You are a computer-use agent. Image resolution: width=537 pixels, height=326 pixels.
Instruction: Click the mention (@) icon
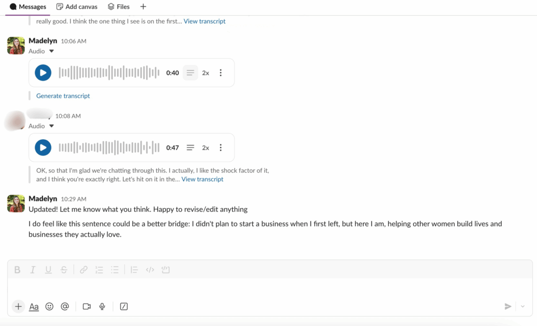click(x=65, y=306)
